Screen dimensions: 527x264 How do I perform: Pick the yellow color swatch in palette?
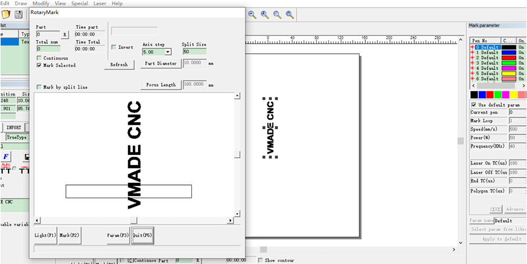513,95
